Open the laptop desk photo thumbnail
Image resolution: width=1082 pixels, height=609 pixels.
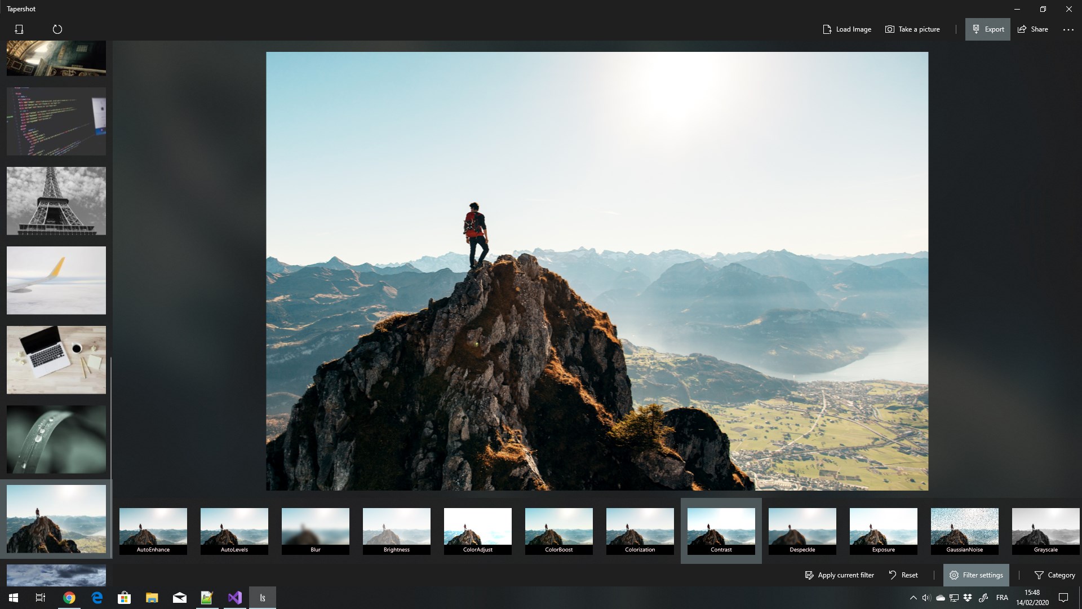pos(56,360)
